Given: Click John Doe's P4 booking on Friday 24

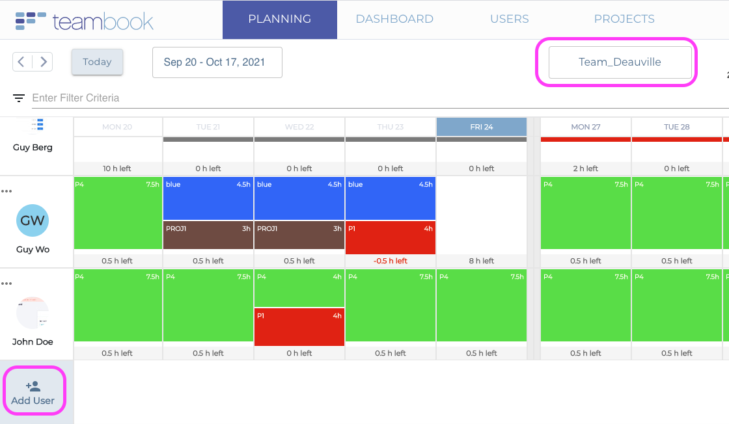Looking at the screenshot, I should pos(481,305).
